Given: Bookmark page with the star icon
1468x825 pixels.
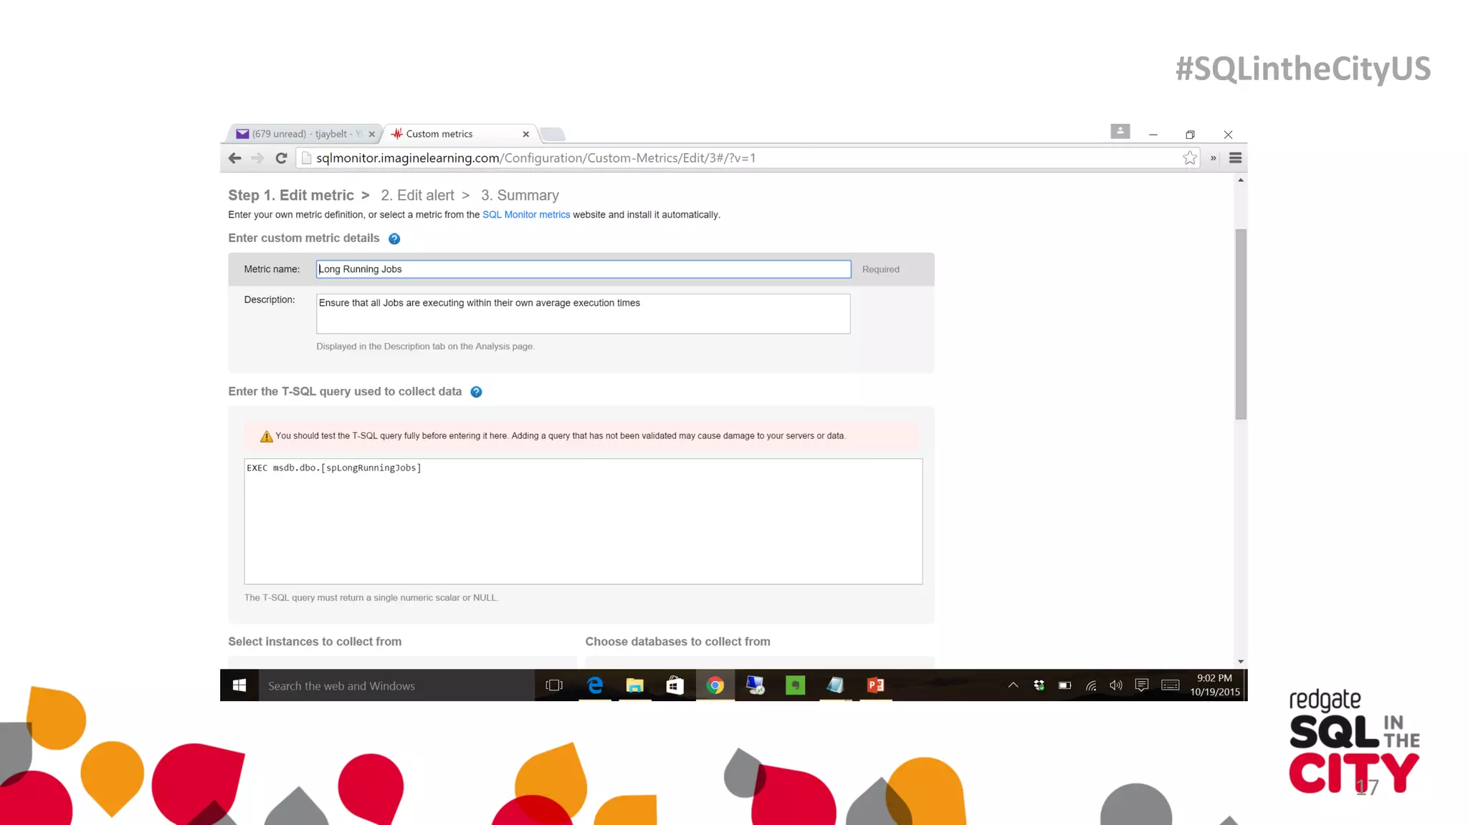Looking at the screenshot, I should click(1190, 158).
